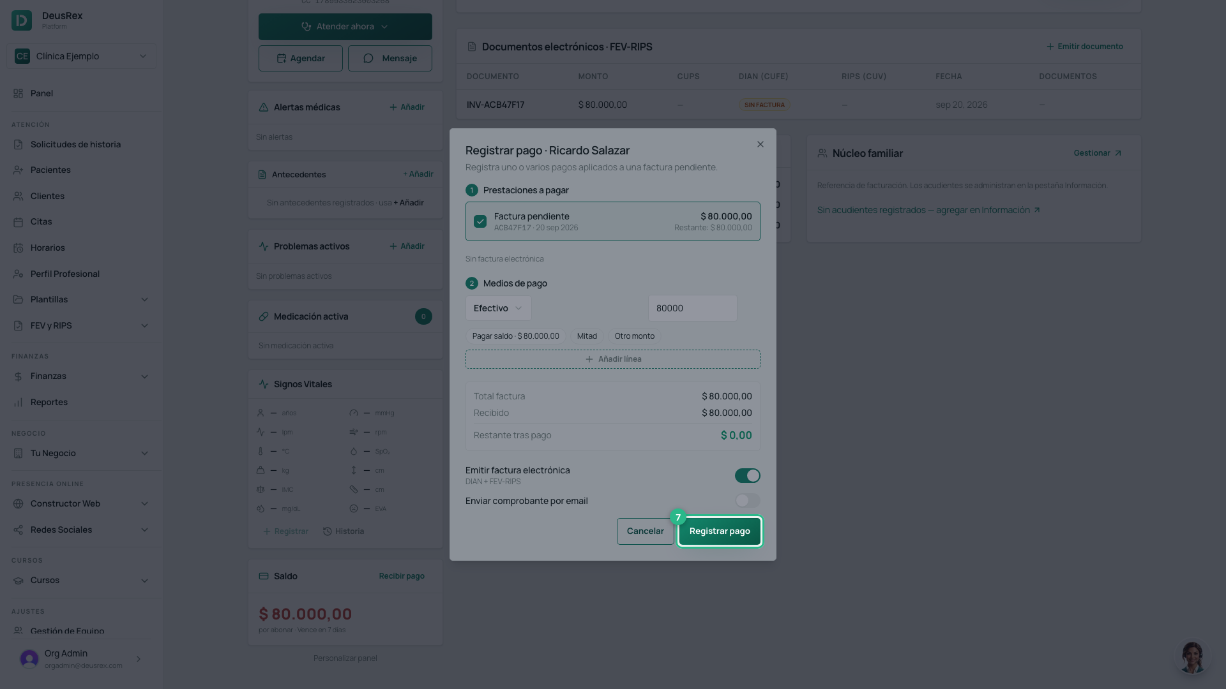Select the Otro monto chip
Image resolution: width=1226 pixels, height=689 pixels.
point(634,336)
